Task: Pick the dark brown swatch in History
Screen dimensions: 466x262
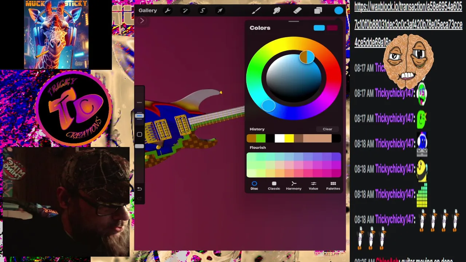Action: (299, 138)
